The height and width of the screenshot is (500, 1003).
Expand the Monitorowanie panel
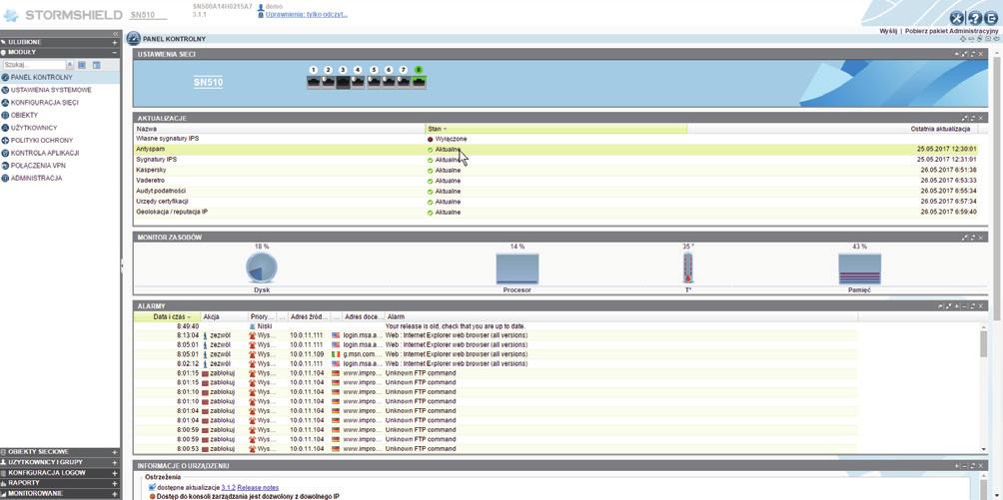(115, 493)
